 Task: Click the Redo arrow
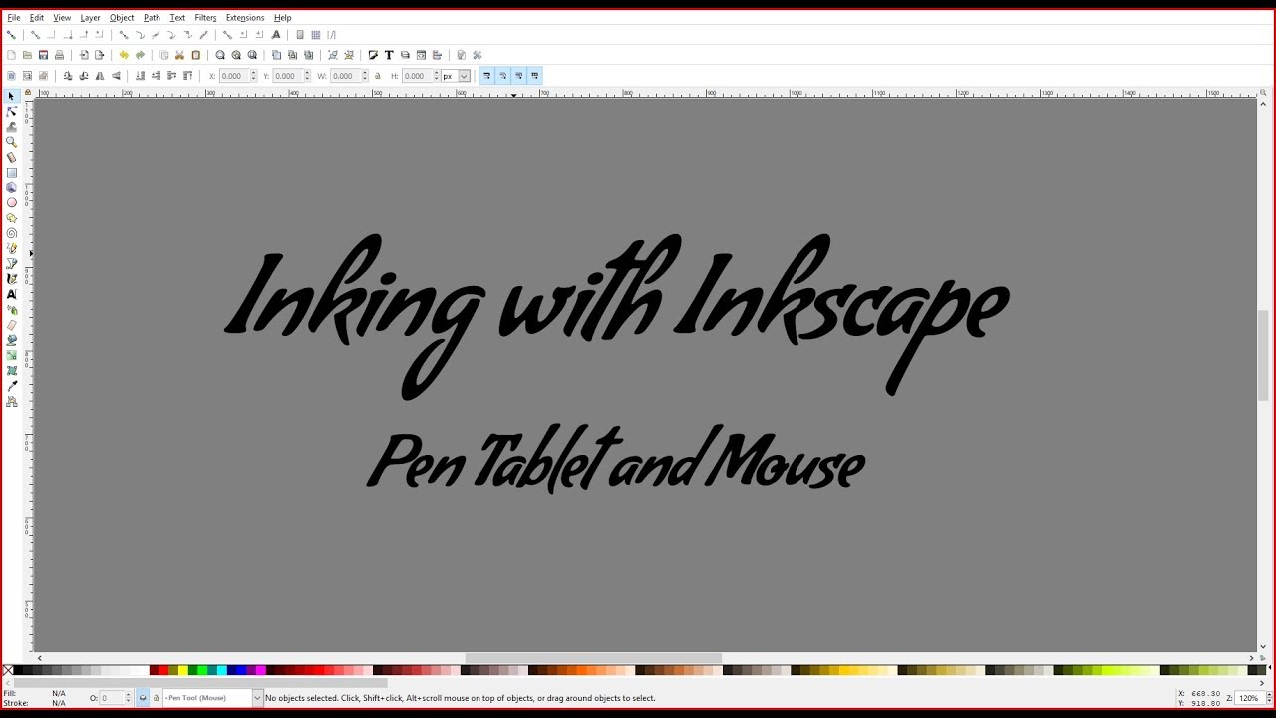(140, 55)
